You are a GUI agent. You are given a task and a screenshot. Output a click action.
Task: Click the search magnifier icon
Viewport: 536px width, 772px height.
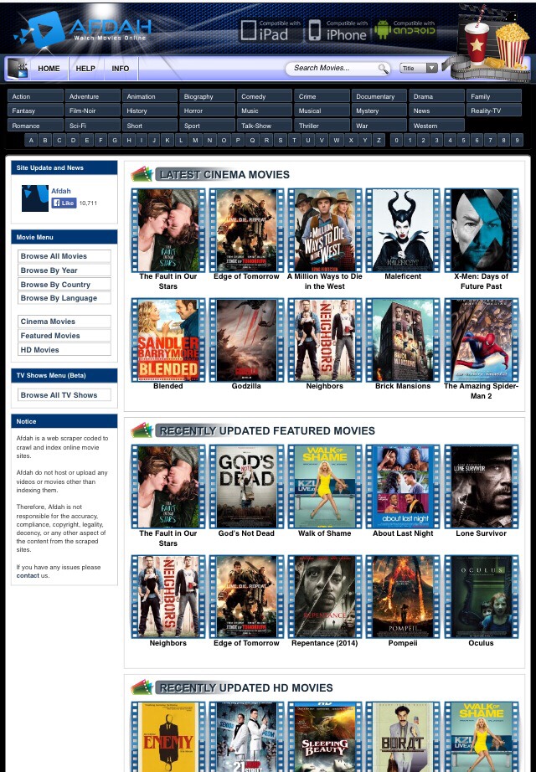[383, 69]
